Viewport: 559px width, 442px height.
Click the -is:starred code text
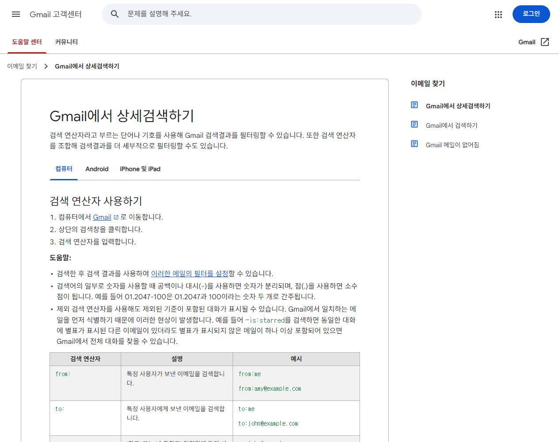(265, 320)
